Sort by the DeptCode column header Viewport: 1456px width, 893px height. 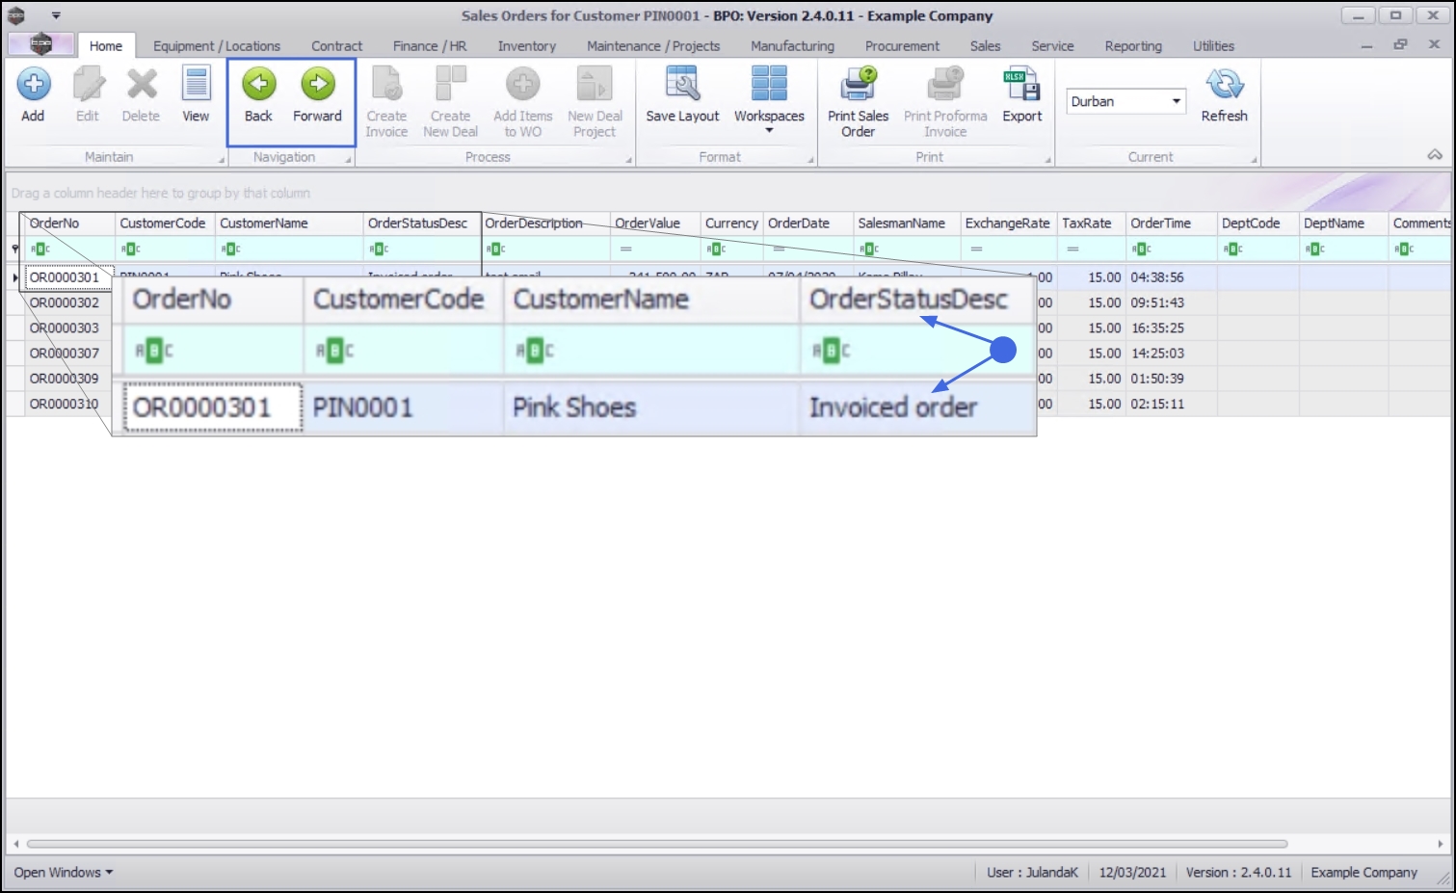(x=1258, y=223)
